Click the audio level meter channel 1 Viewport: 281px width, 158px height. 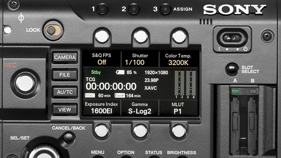tap(177, 83)
